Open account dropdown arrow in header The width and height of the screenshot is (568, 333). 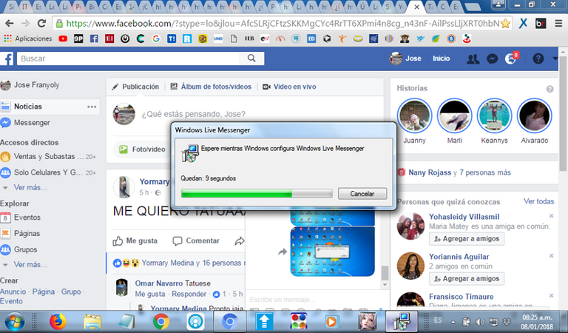click(555, 58)
